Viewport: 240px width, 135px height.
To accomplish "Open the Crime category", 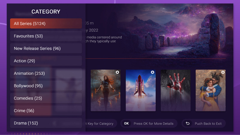I will pos(46,110).
